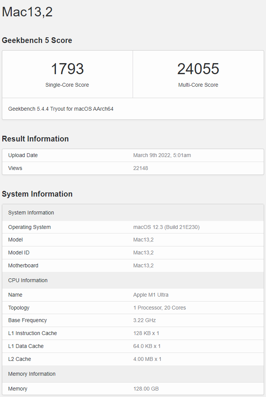Click the Topology value showing 20 Cores

pos(160,308)
